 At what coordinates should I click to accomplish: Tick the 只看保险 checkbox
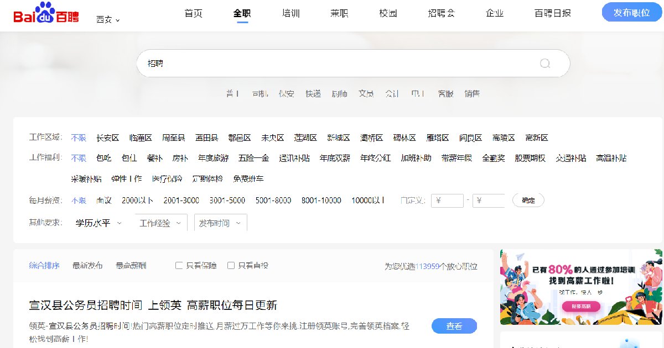click(179, 266)
